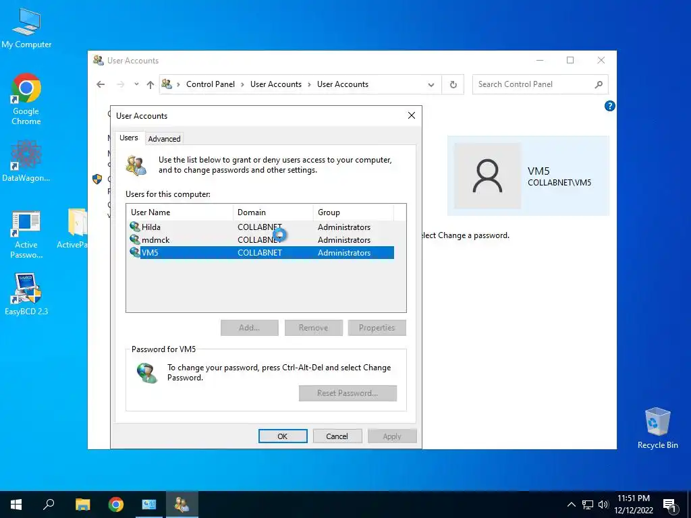Click last User Accounts breadcrumb segment

point(342,84)
